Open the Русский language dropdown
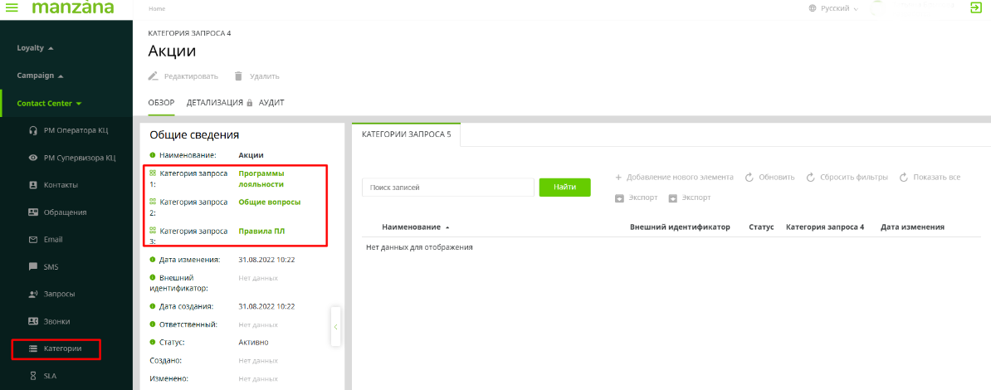 833,8
